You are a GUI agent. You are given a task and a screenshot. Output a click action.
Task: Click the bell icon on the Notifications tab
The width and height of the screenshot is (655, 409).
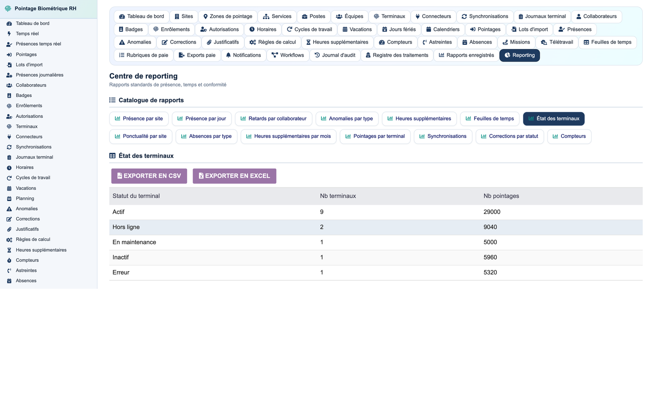(228, 55)
